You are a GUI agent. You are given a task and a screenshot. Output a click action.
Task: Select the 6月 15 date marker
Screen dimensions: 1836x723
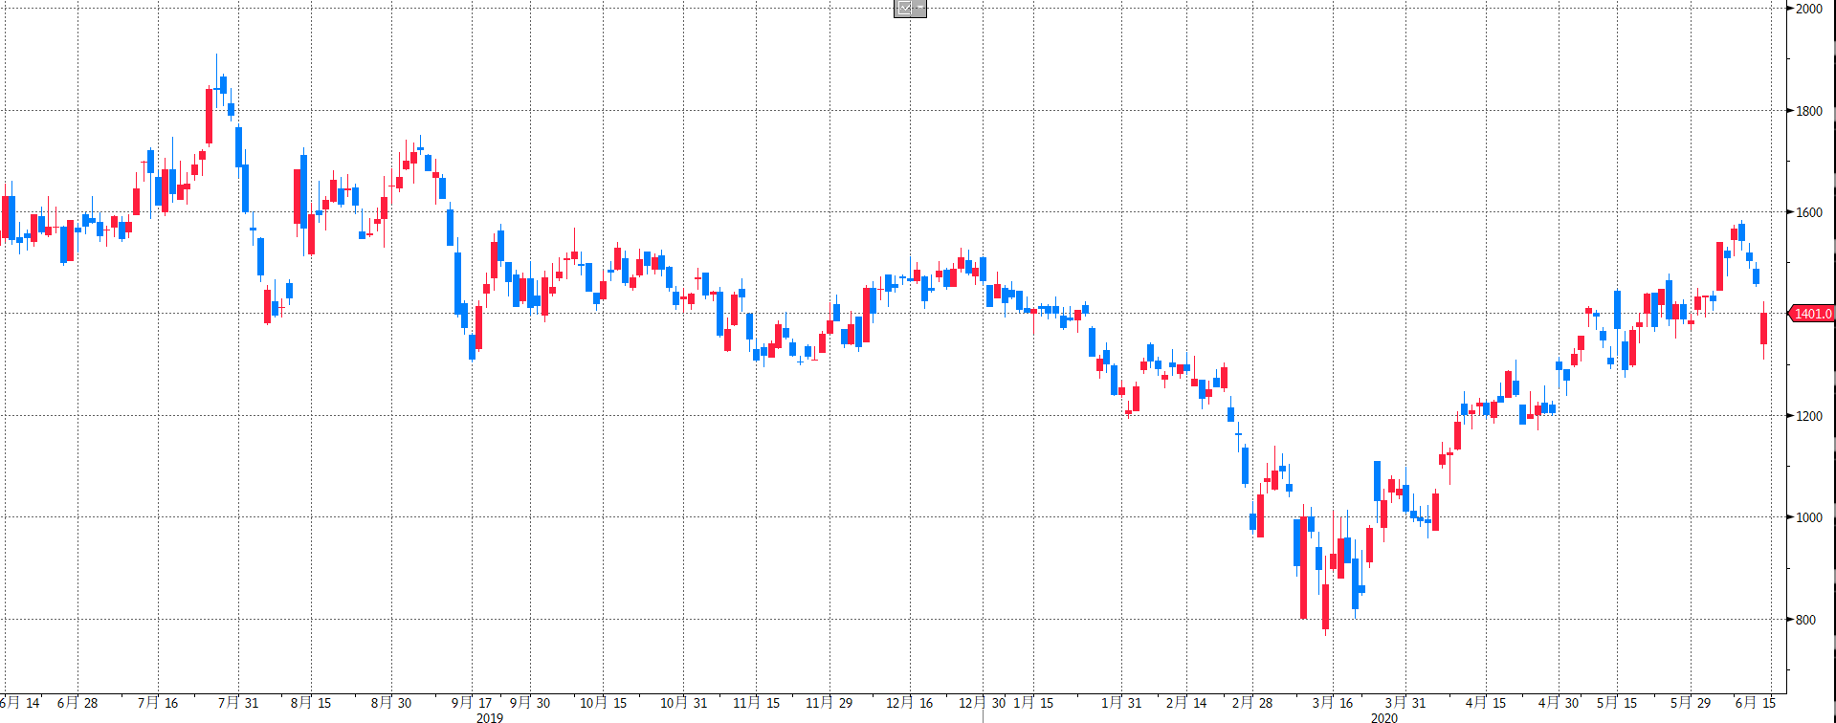(x=1756, y=703)
